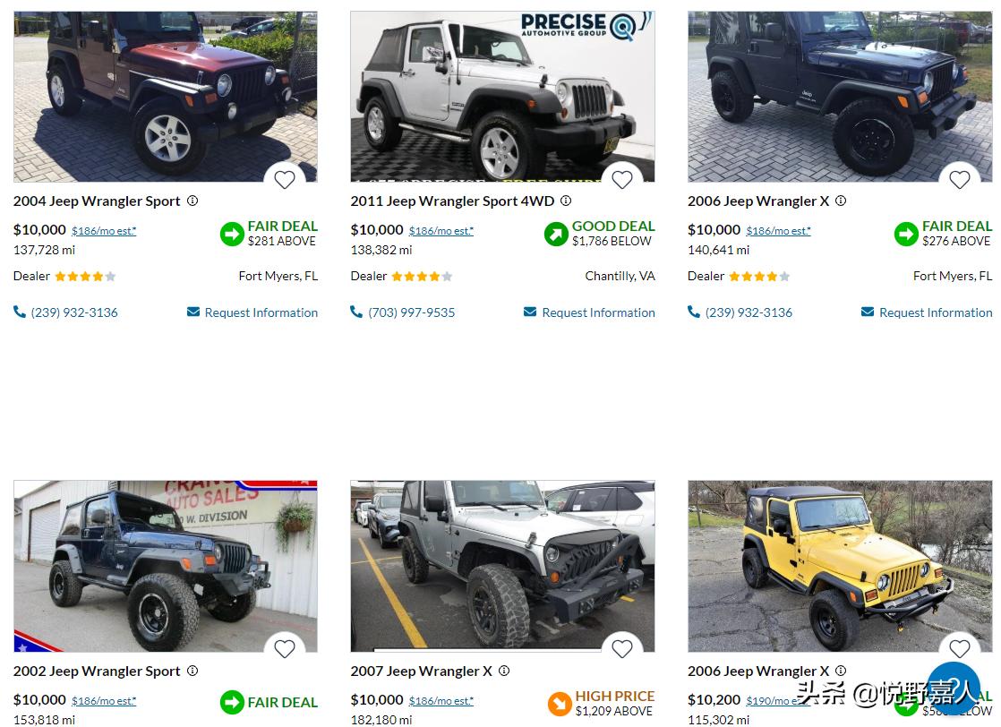Click info icon beside 2004 Jeep Wrangler Sport
1001x727 pixels.
tap(192, 201)
